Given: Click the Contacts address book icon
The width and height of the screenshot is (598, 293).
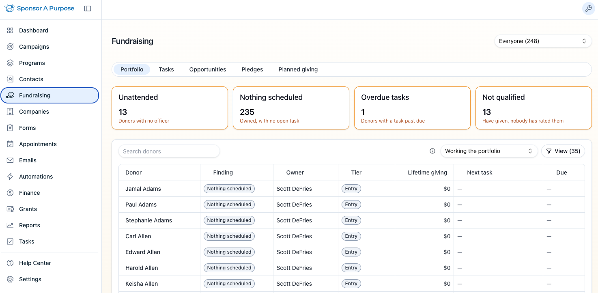Looking at the screenshot, I should tap(10, 79).
